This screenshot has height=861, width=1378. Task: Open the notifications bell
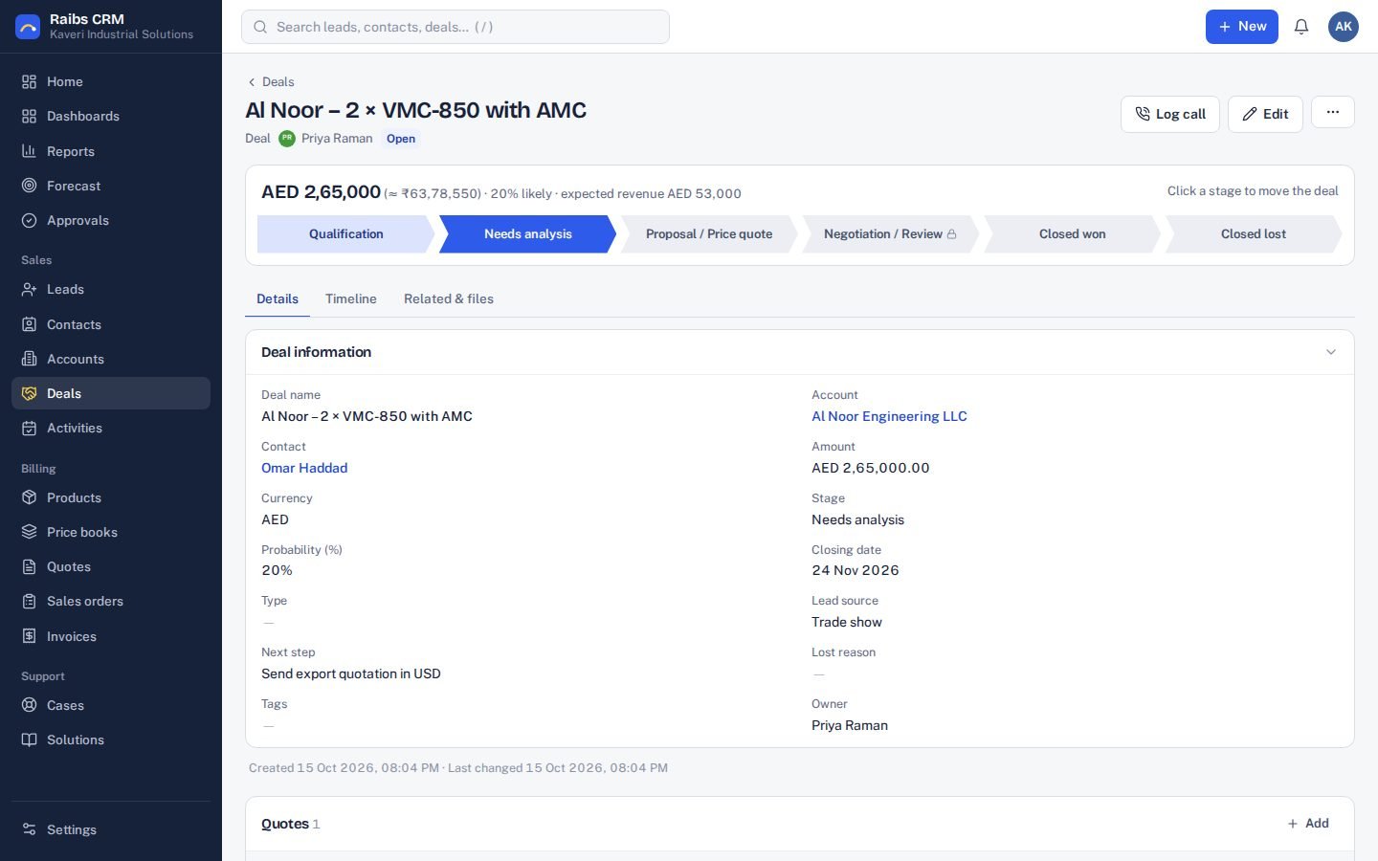tap(1301, 27)
